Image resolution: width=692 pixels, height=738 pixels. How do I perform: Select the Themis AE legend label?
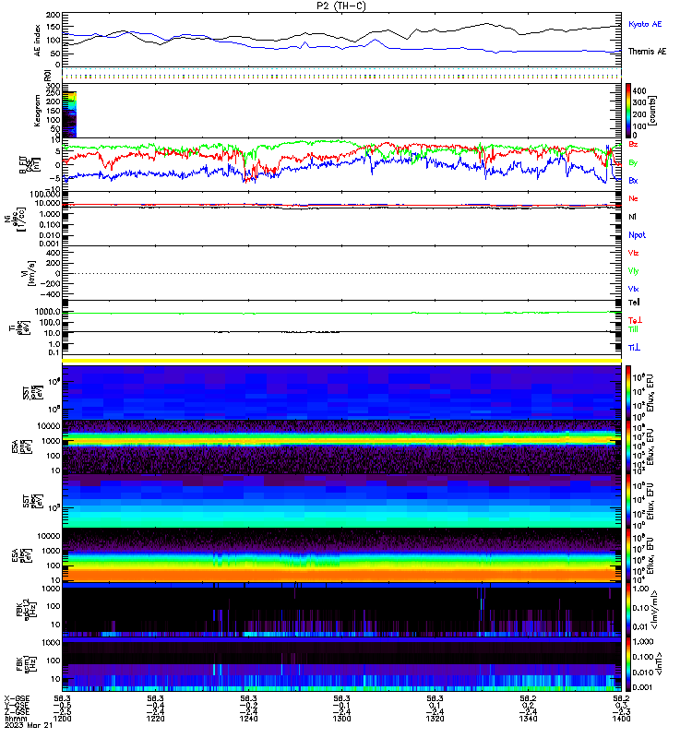tap(648, 52)
